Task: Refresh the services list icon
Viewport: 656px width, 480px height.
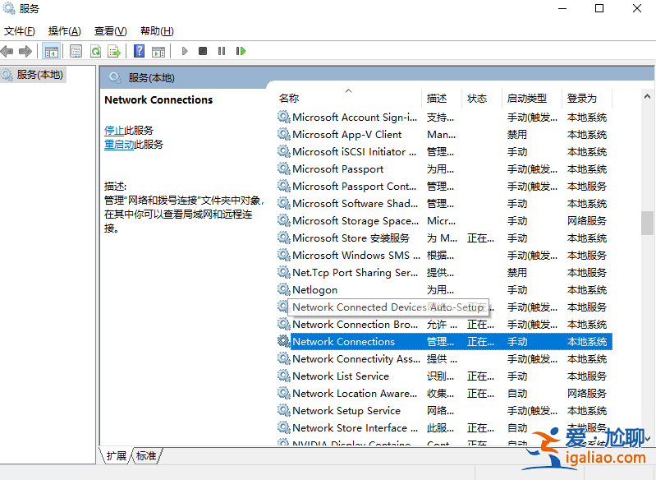Action: point(95,51)
